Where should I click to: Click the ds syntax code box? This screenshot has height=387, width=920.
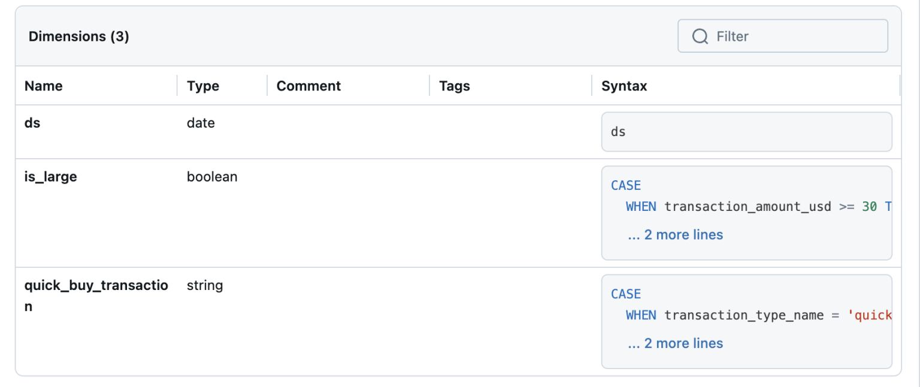pos(746,131)
